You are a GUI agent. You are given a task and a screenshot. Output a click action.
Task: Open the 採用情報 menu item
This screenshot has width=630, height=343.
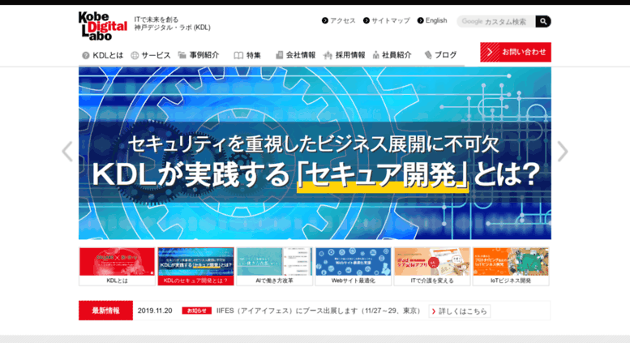coord(345,55)
